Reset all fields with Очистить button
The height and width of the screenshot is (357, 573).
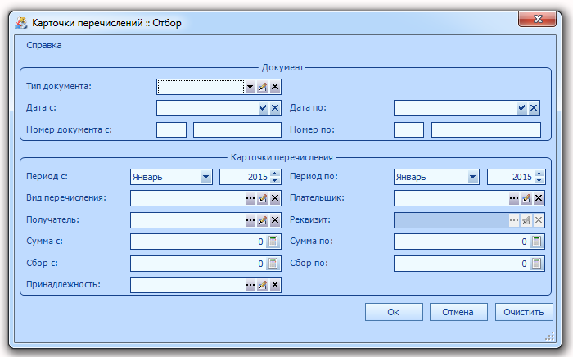[524, 312]
